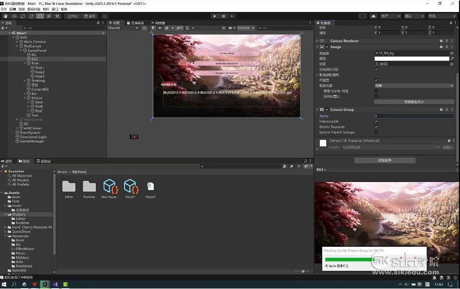The height and width of the screenshot is (289, 460).
Task: Check Ignore Parent Groups checkbox
Action: [x=376, y=132]
